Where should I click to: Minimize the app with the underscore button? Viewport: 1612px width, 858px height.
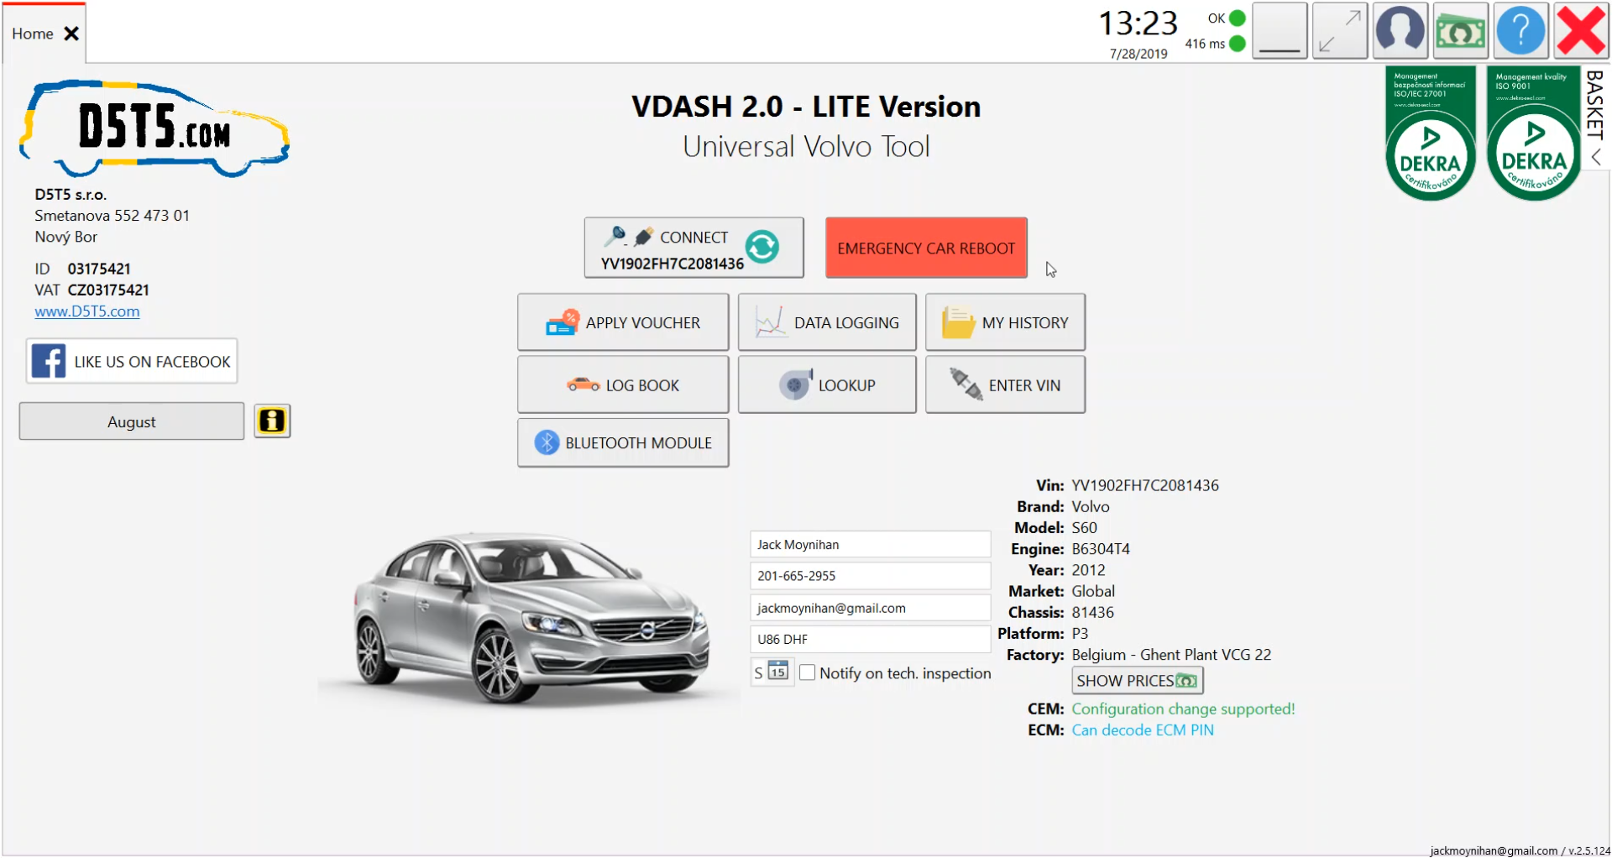pyautogui.click(x=1279, y=31)
